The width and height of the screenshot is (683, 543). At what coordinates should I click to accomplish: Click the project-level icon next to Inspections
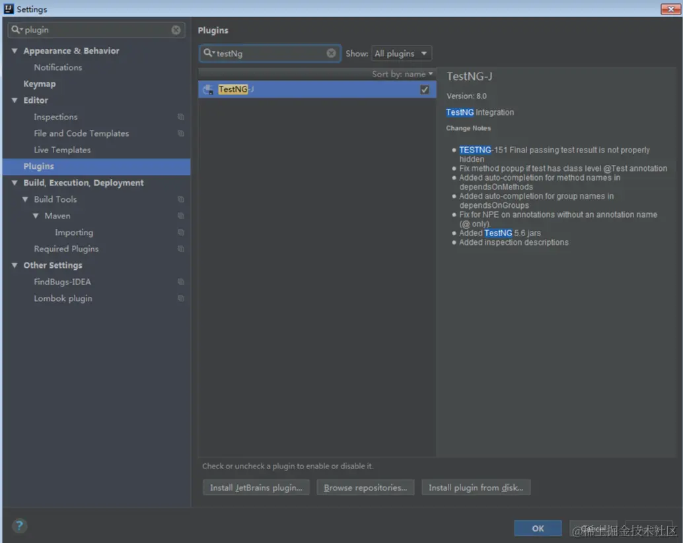pyautogui.click(x=181, y=117)
